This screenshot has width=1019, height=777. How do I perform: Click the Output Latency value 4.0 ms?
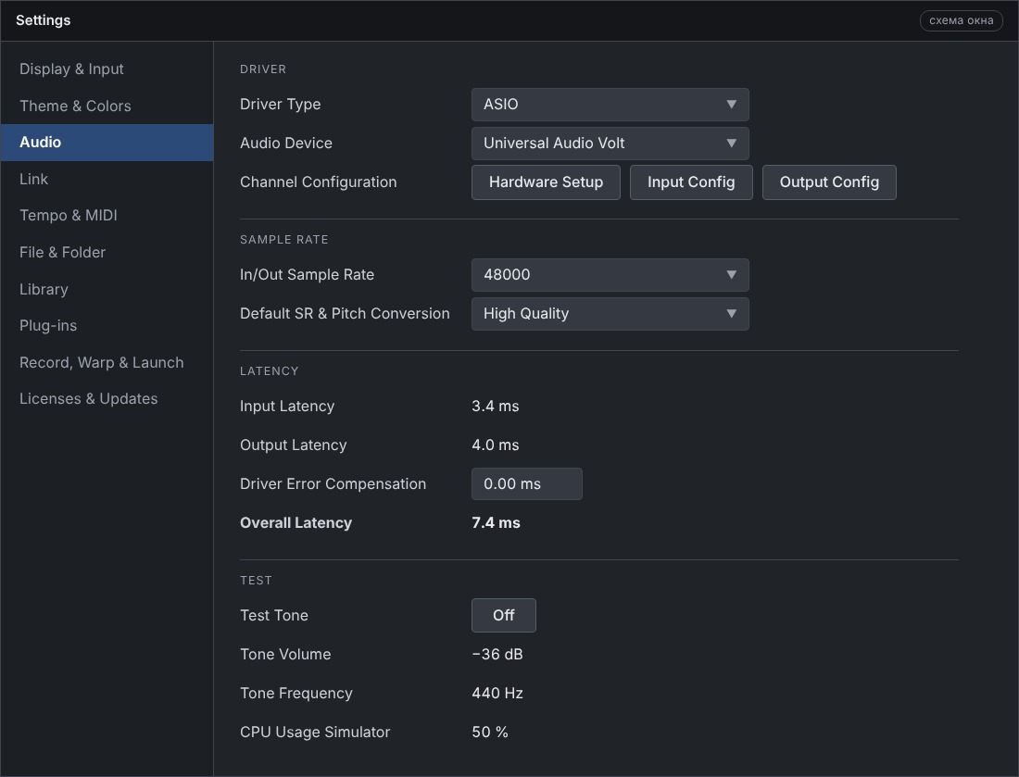tap(496, 445)
